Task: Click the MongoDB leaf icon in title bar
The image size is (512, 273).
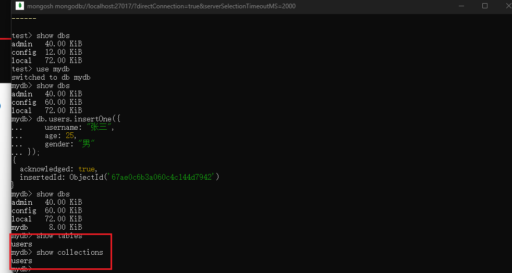Action: coord(19,6)
